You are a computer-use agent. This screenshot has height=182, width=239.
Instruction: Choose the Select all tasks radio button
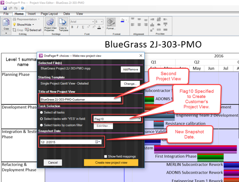(41, 112)
